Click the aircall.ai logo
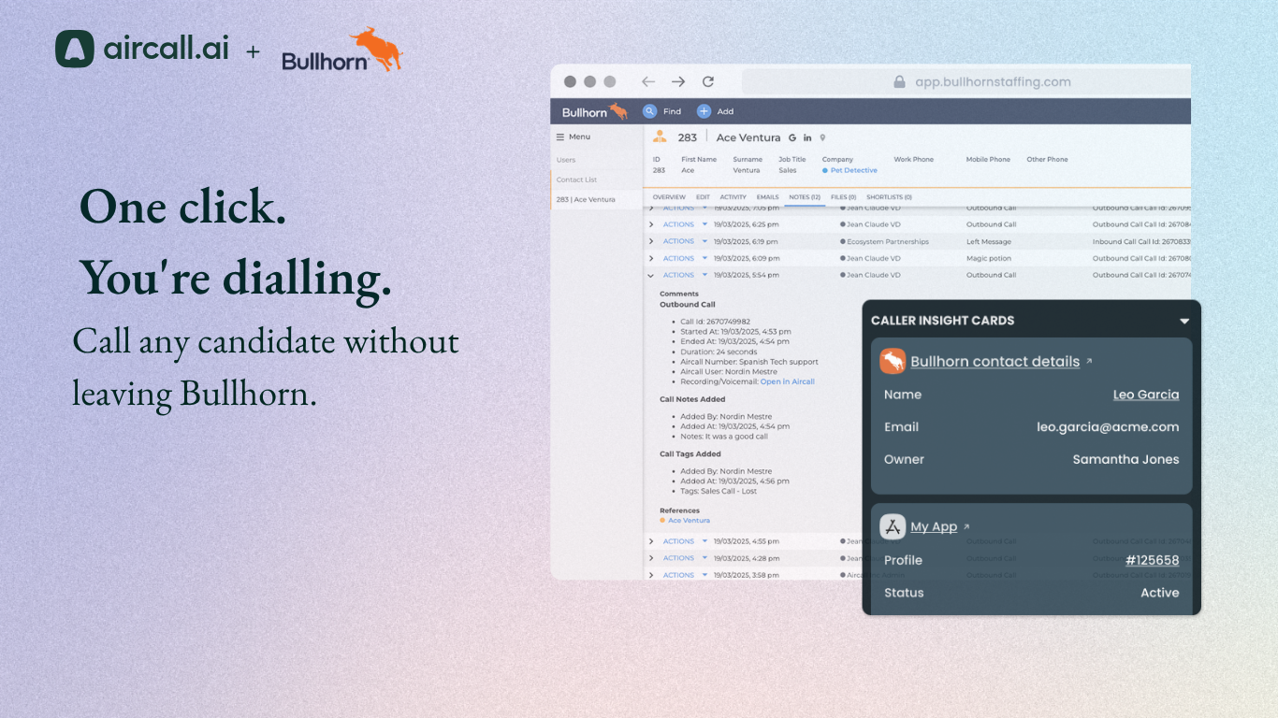The height and width of the screenshot is (718, 1278). 142,50
